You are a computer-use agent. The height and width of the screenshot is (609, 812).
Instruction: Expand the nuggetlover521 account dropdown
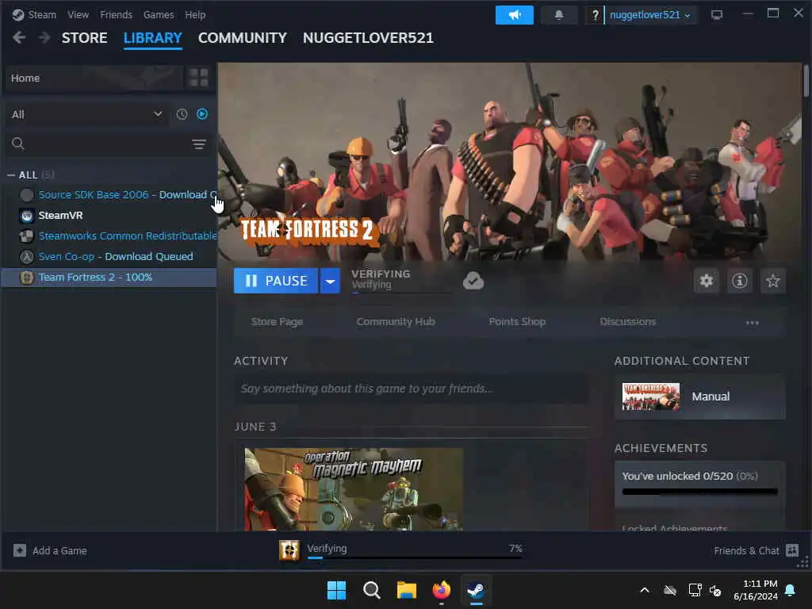point(650,15)
